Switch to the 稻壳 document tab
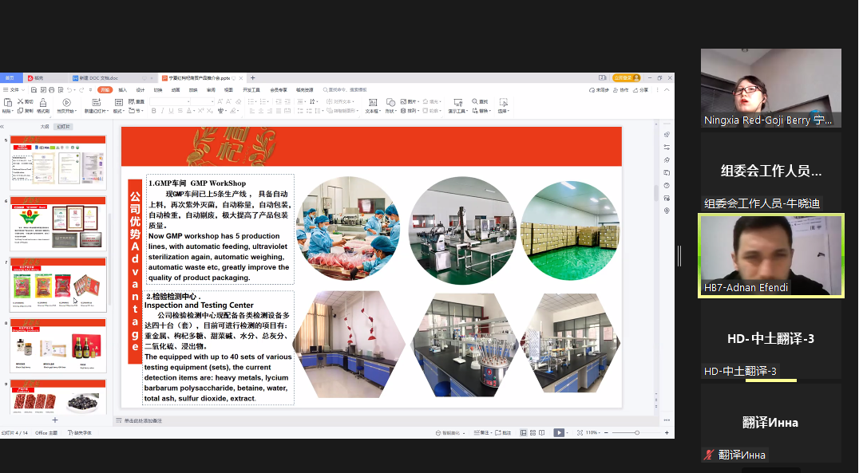 (x=46, y=78)
